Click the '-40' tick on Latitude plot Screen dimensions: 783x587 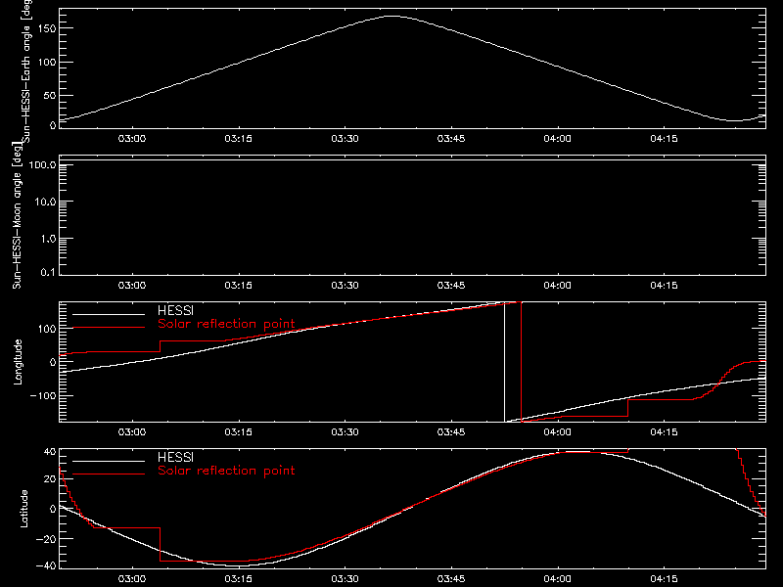pyautogui.click(x=45, y=566)
